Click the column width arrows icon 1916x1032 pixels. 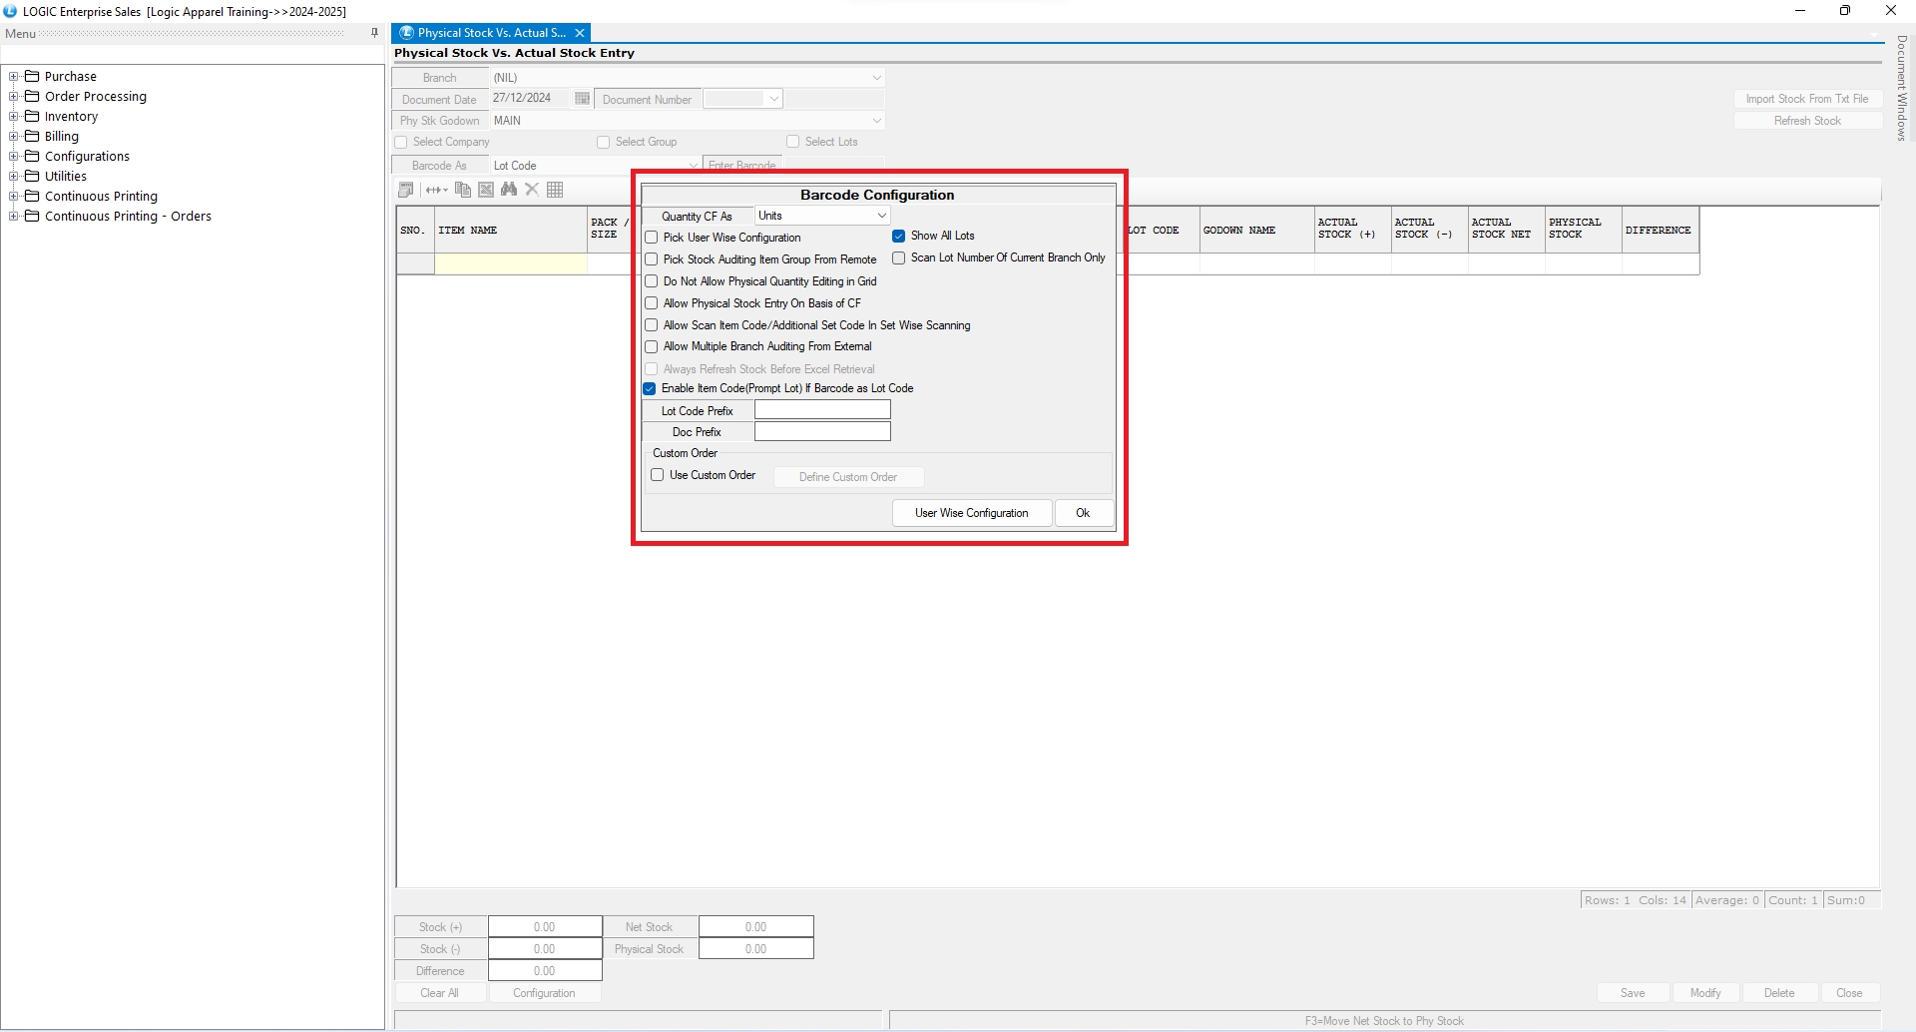pyautogui.click(x=435, y=190)
